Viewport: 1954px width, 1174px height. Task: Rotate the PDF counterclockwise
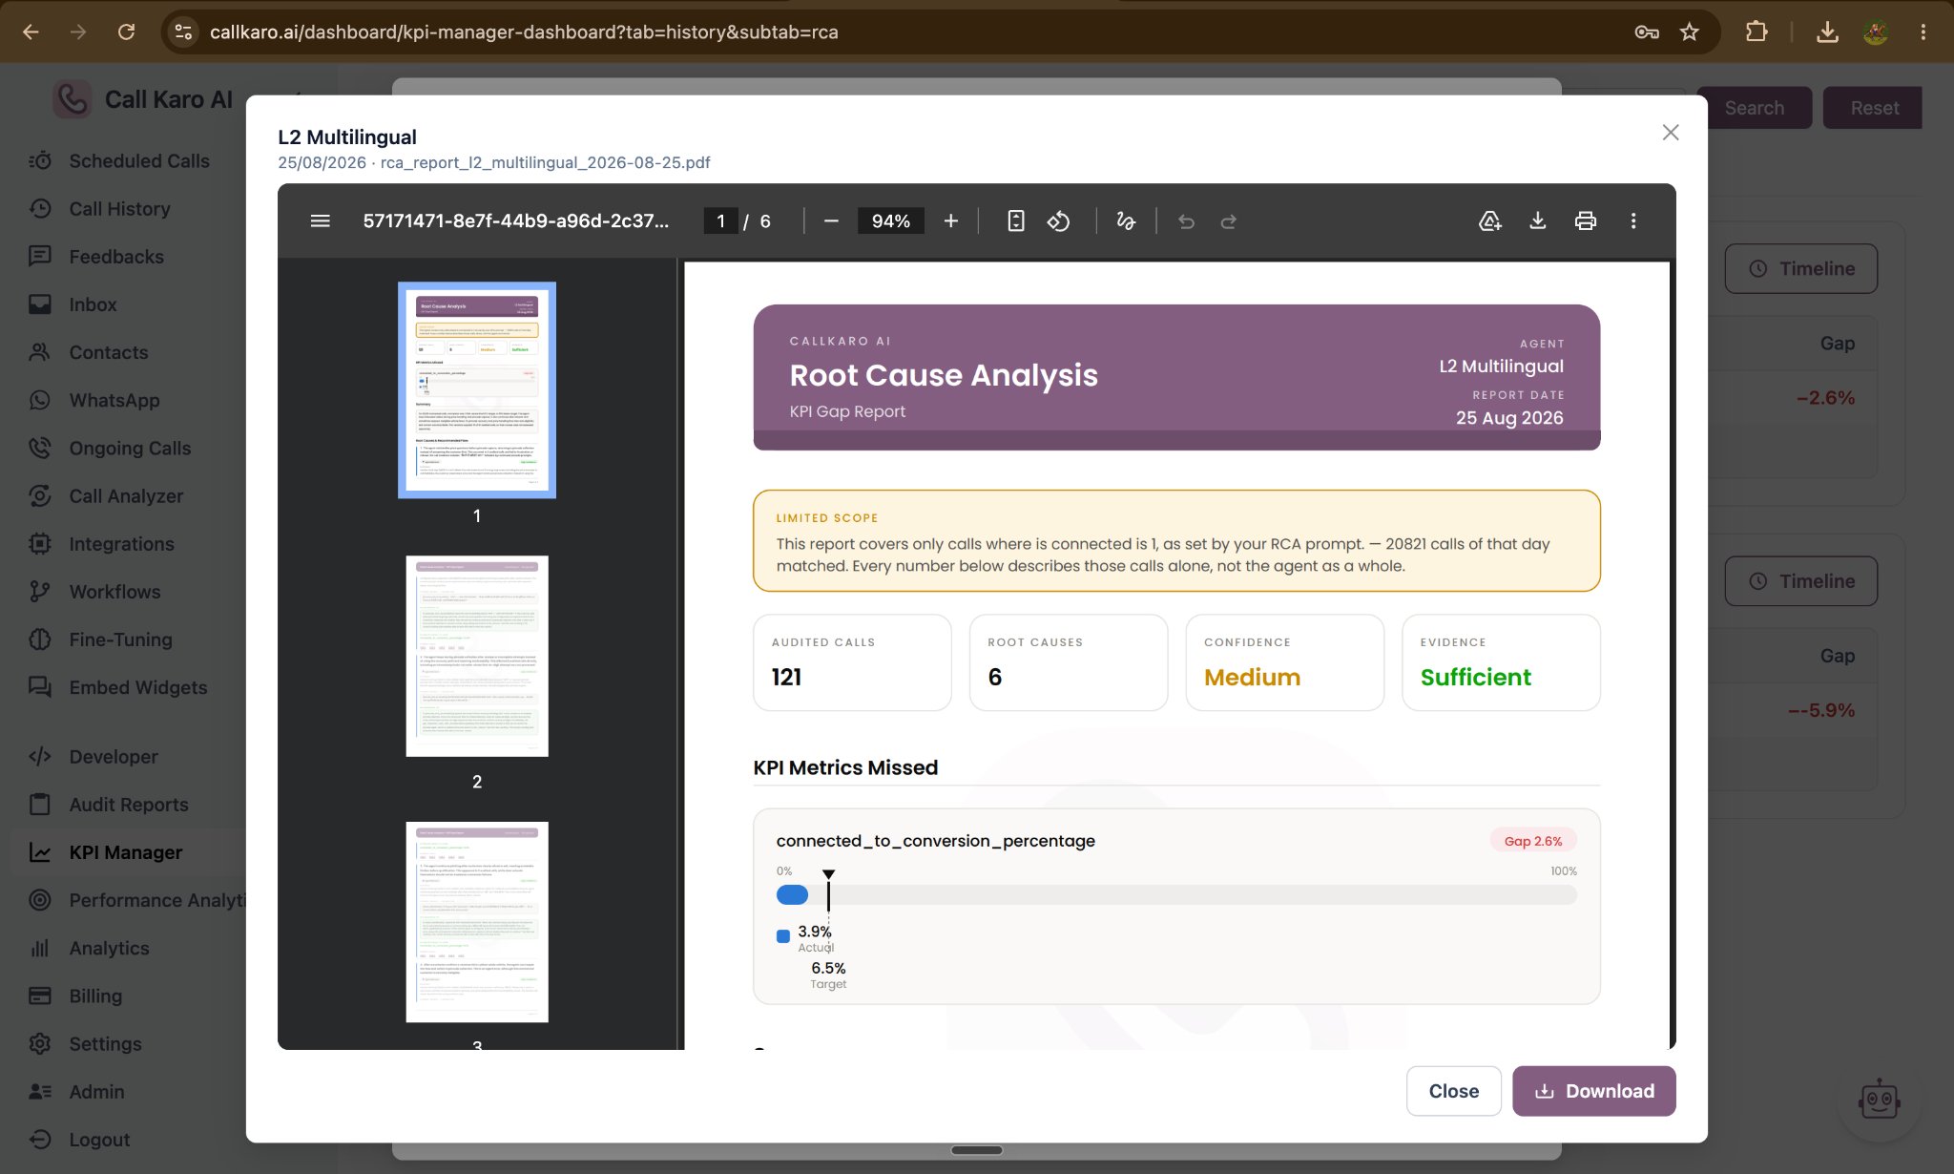tap(1058, 221)
